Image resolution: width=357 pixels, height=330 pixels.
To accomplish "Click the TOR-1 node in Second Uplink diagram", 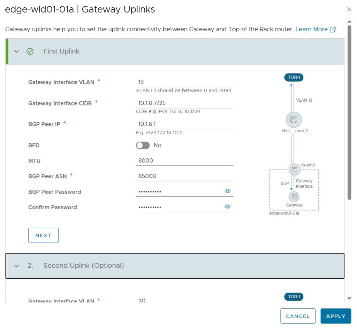I will [x=294, y=297].
